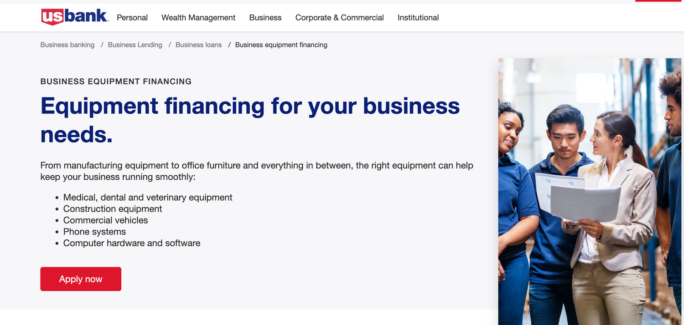The width and height of the screenshot is (684, 325).
Task: Click the warehouse team hero photo
Action: coord(590,191)
